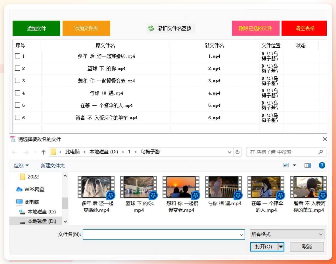336x264 pixels.
Task: Tick the checkbox for row 6
Action: pyautogui.click(x=18, y=117)
